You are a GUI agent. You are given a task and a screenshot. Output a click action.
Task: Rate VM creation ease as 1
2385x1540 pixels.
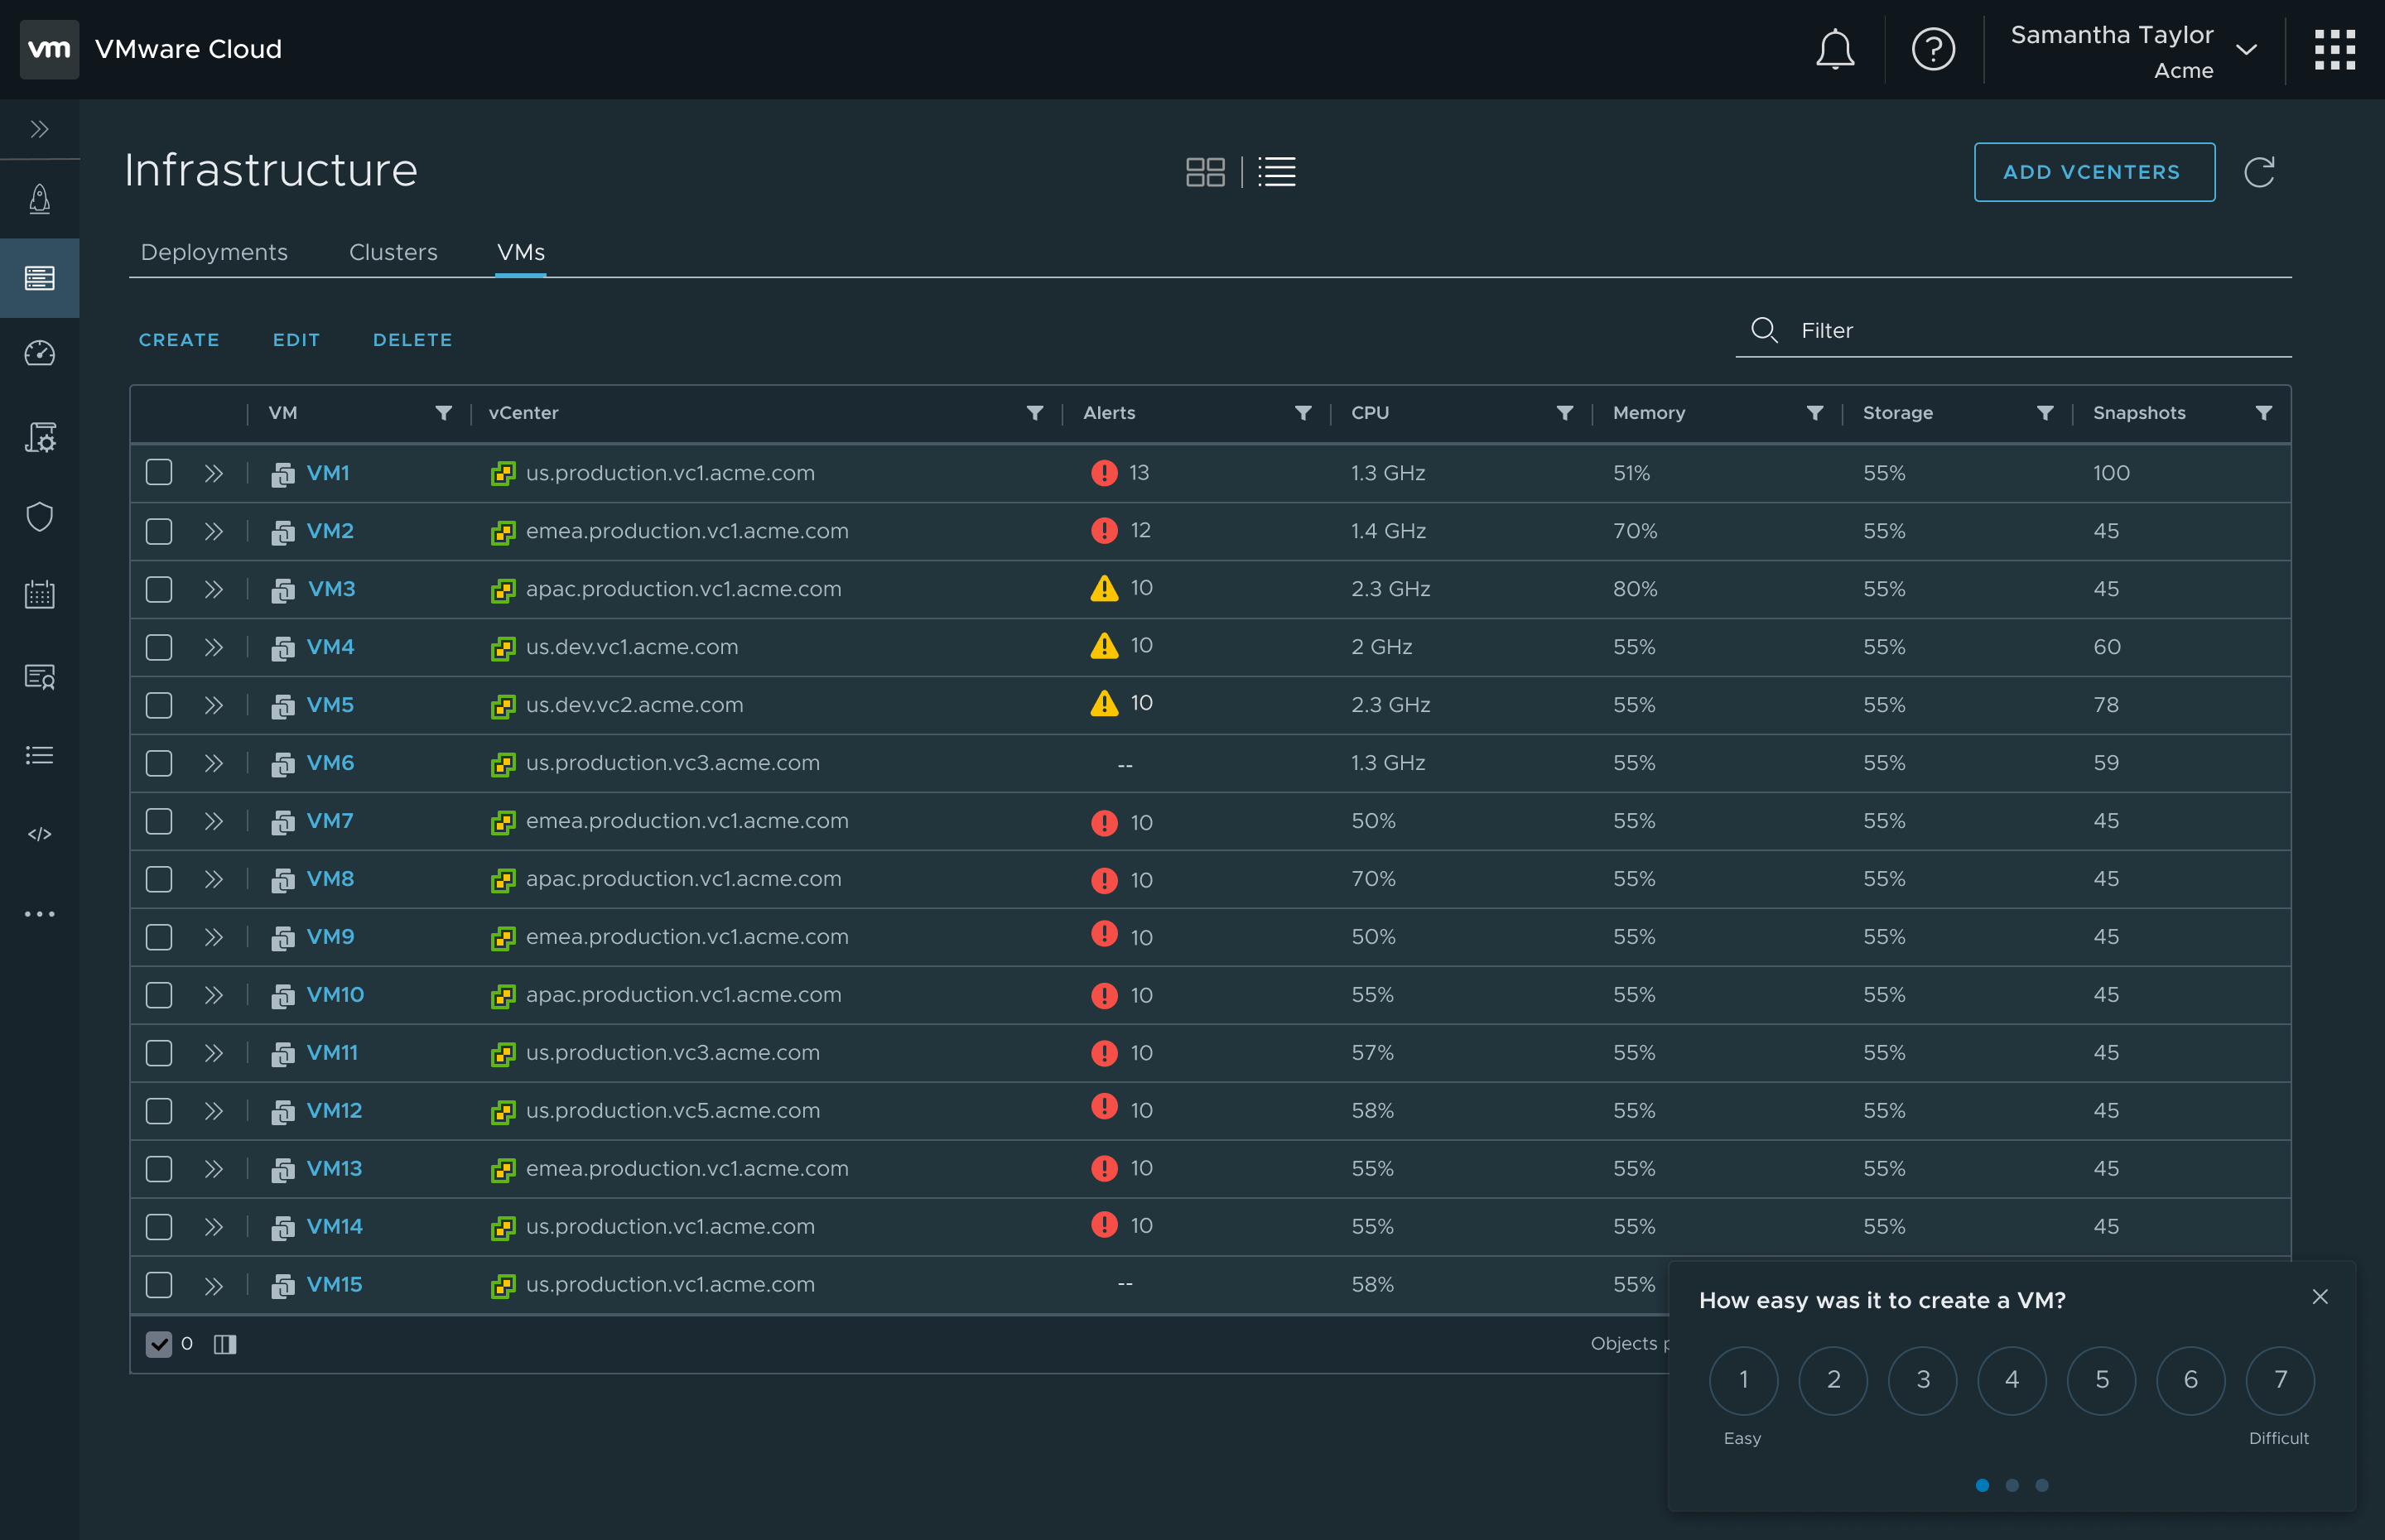coord(1743,1380)
